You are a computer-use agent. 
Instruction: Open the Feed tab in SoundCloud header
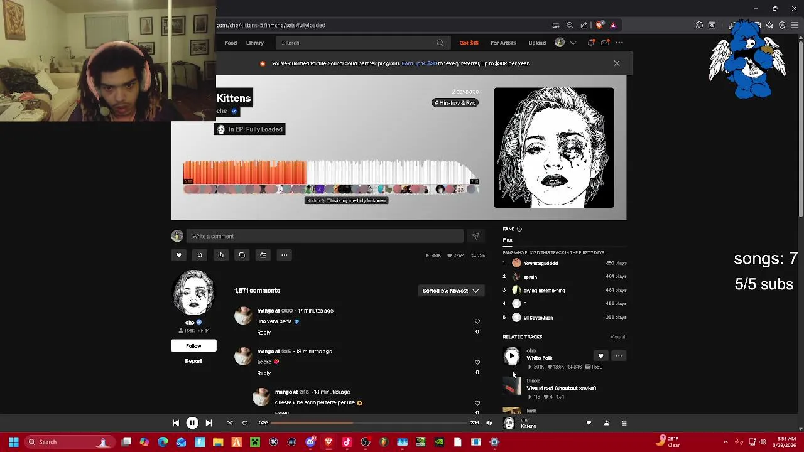(x=231, y=43)
